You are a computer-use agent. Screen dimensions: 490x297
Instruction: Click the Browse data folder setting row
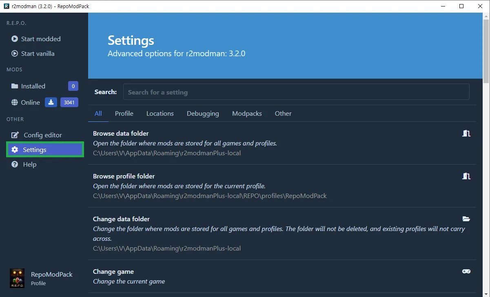coord(282,143)
